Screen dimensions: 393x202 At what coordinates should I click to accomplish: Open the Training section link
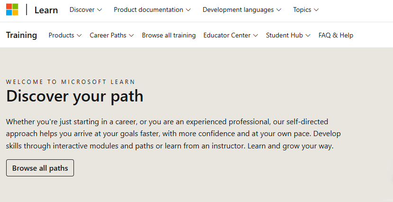(21, 35)
